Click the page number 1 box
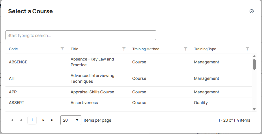Screen dimensions: 262x134 click(32, 120)
